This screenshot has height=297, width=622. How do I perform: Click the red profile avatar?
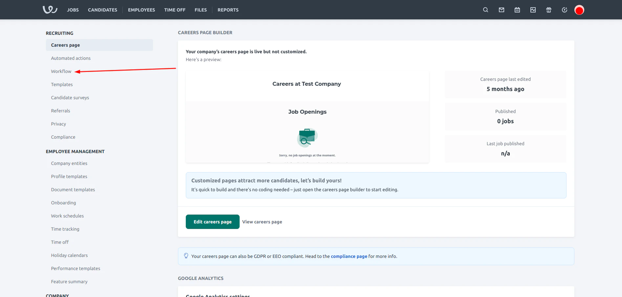click(579, 10)
